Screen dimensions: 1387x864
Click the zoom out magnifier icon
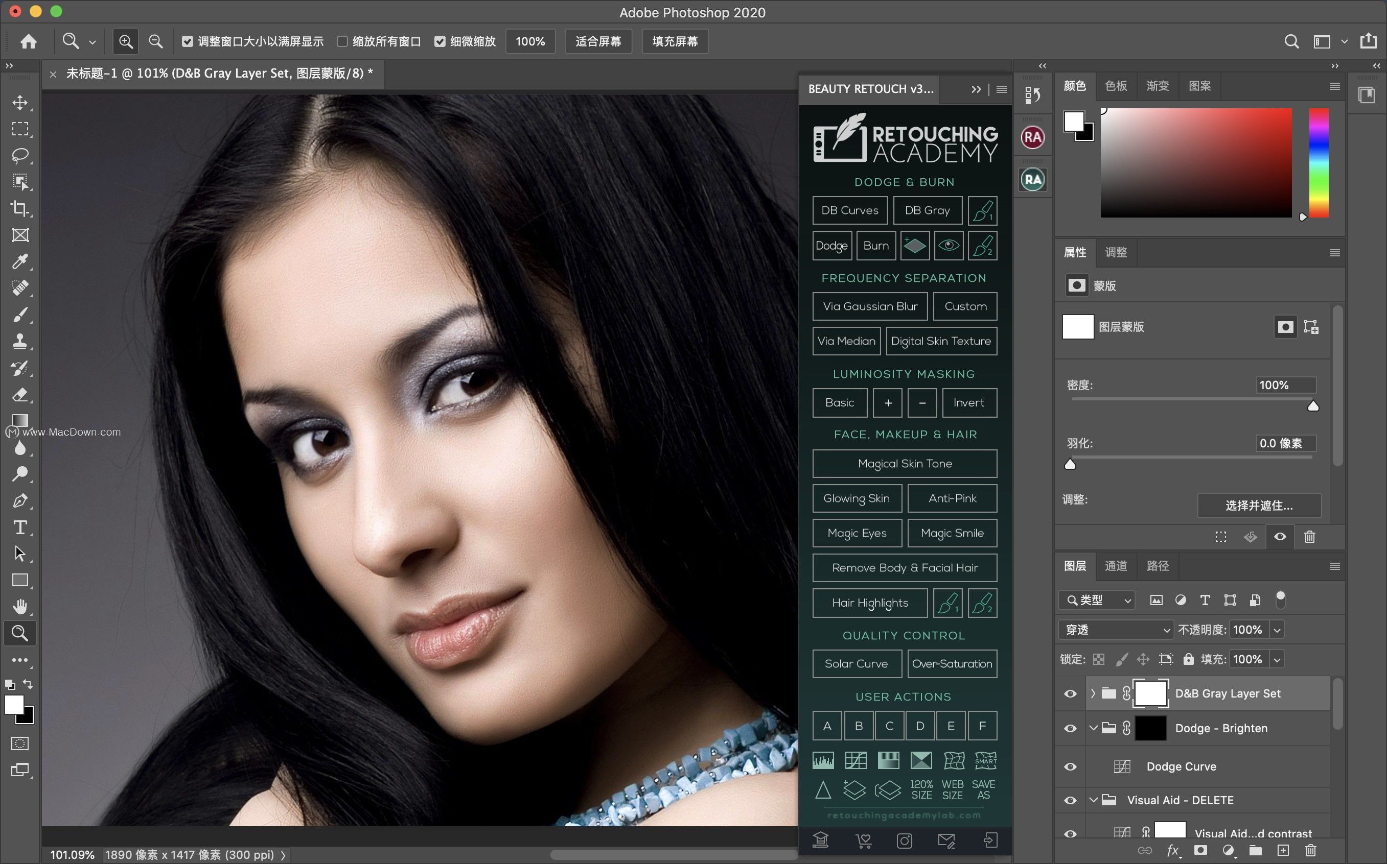[155, 41]
